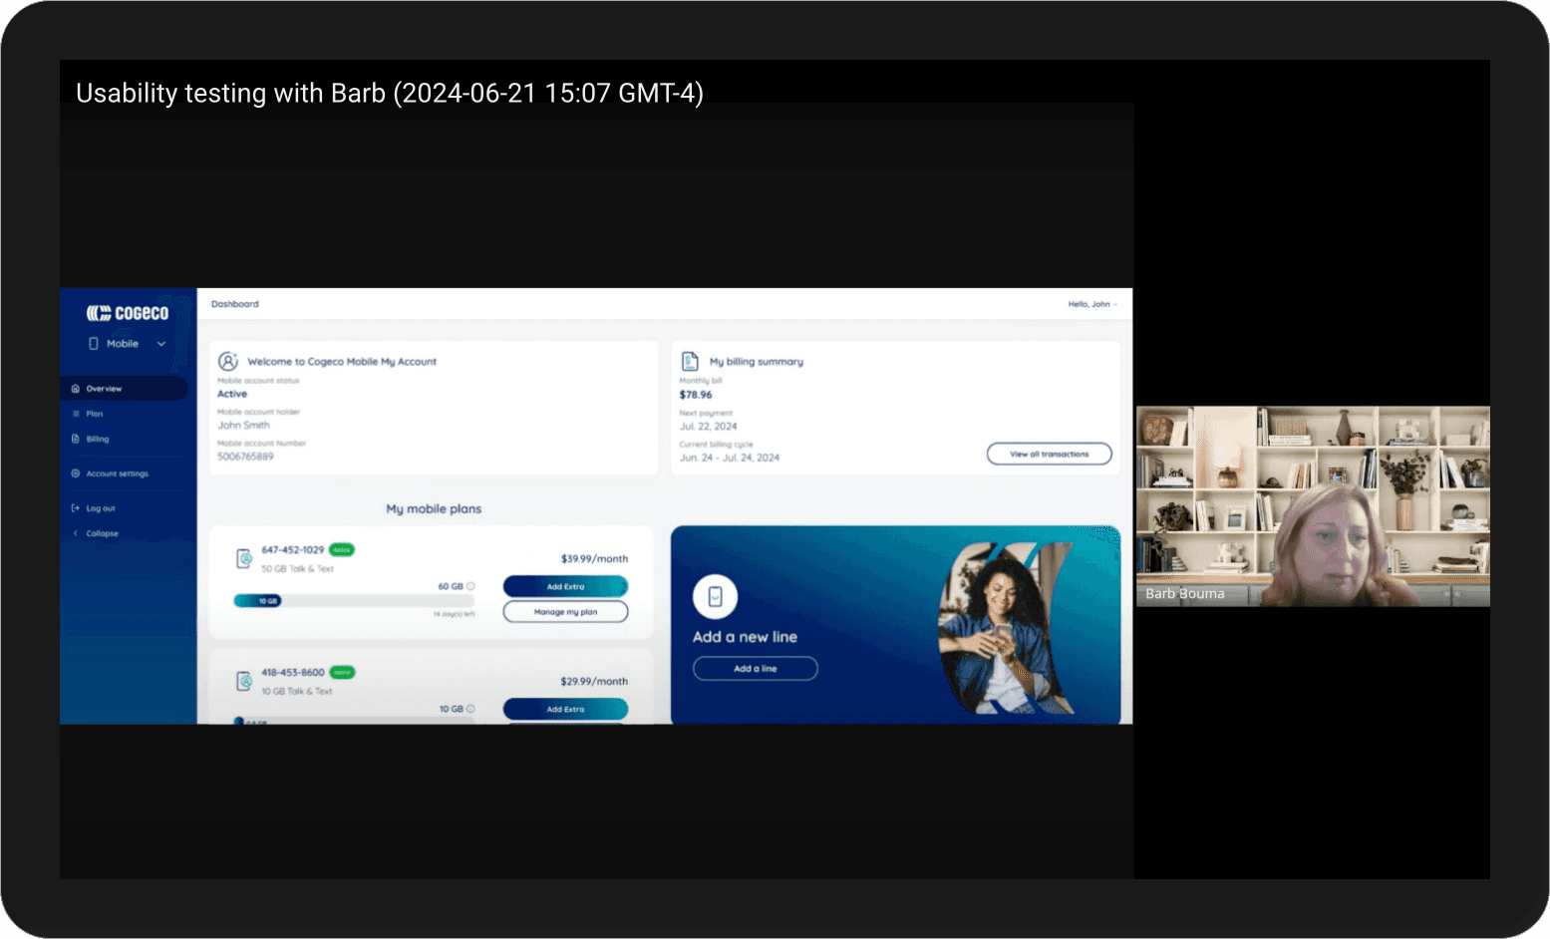Click the SIM icon for 647-452-1029
Image resolution: width=1550 pixels, height=939 pixels.
(243, 558)
